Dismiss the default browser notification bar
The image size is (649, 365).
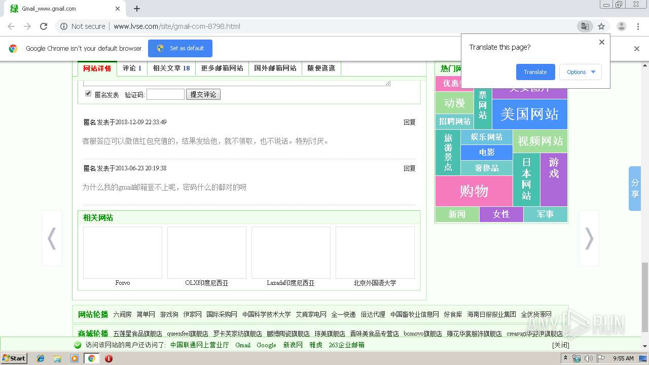coord(637,49)
